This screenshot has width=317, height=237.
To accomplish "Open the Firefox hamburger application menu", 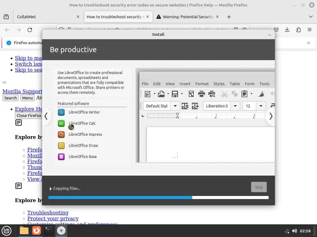I will 310,30.
